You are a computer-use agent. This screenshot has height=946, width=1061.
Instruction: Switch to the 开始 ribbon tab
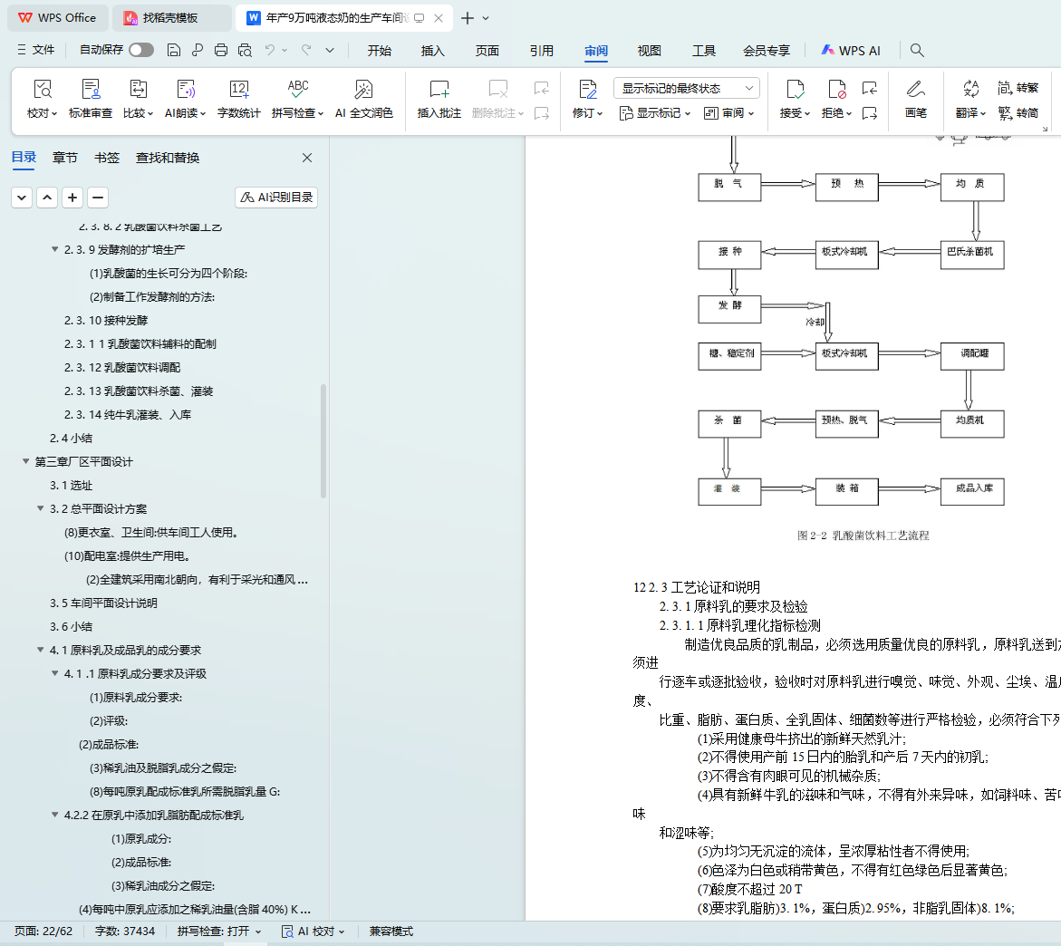tap(379, 50)
